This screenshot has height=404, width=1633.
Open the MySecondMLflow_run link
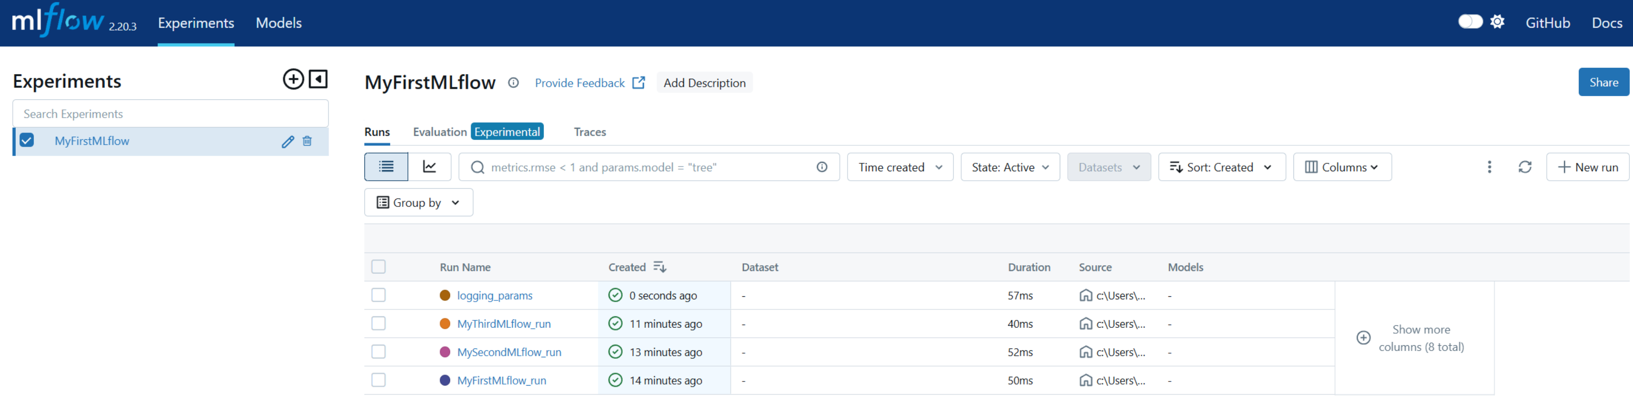click(509, 352)
